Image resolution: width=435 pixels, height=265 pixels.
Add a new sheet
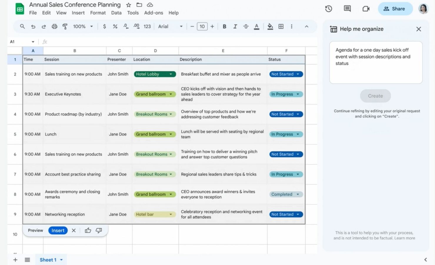(x=15, y=260)
